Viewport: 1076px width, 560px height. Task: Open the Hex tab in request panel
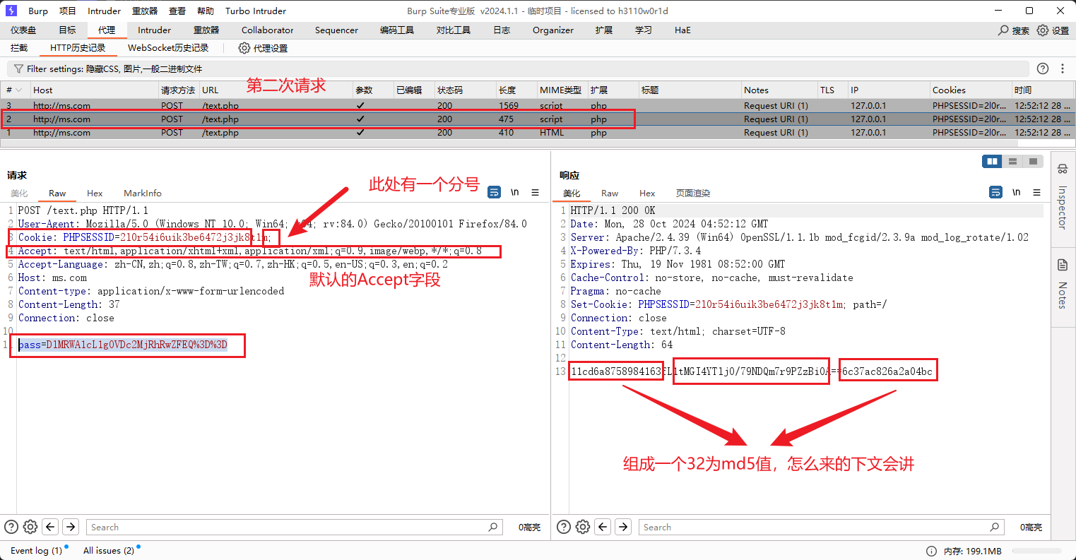[x=95, y=193]
